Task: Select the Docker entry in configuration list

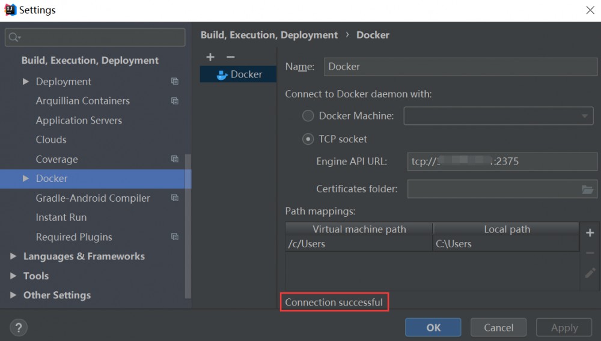Action: click(238, 74)
